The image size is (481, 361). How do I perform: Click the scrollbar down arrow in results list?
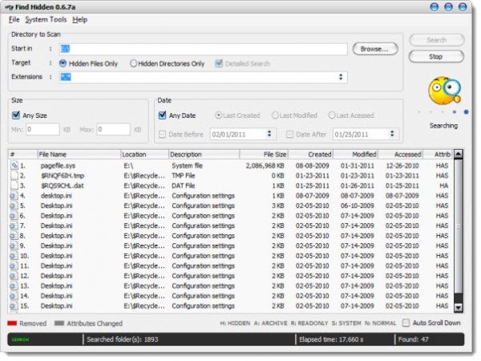coord(459,307)
